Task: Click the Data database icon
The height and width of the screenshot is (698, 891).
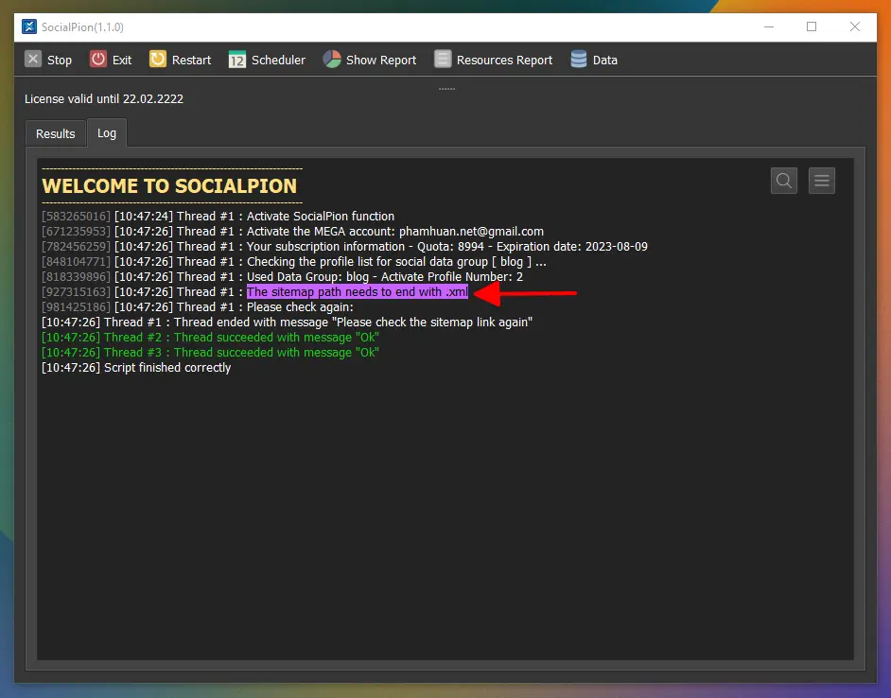Action: tap(579, 60)
